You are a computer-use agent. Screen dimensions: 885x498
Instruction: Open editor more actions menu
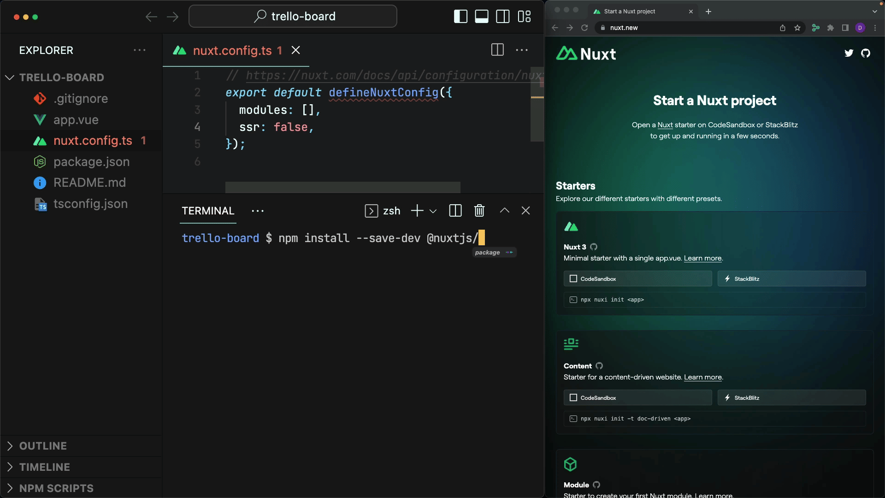tap(522, 50)
